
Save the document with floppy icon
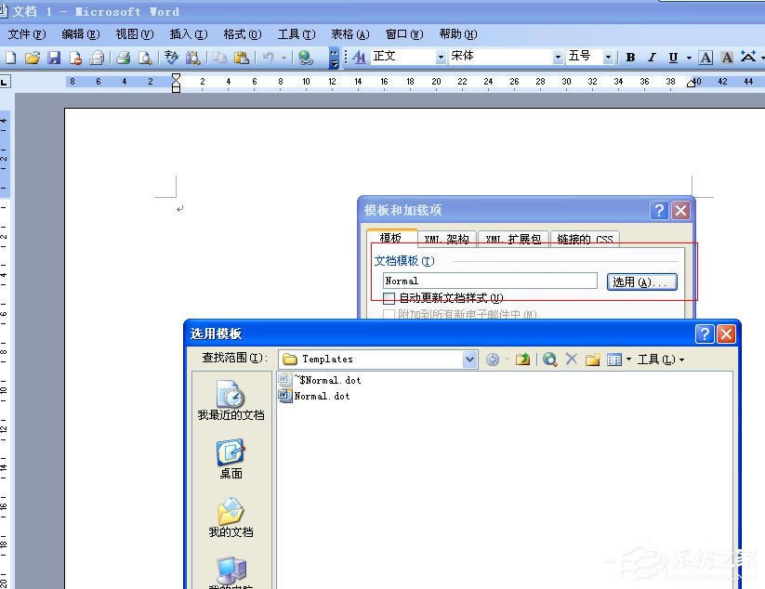[x=54, y=58]
